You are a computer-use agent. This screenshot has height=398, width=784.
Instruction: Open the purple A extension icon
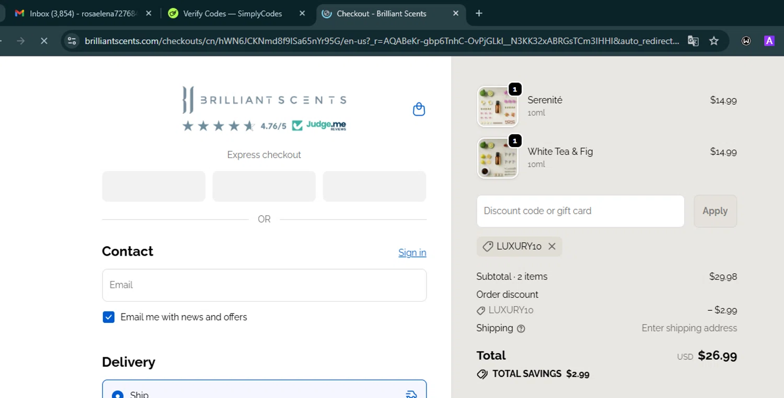(x=769, y=41)
